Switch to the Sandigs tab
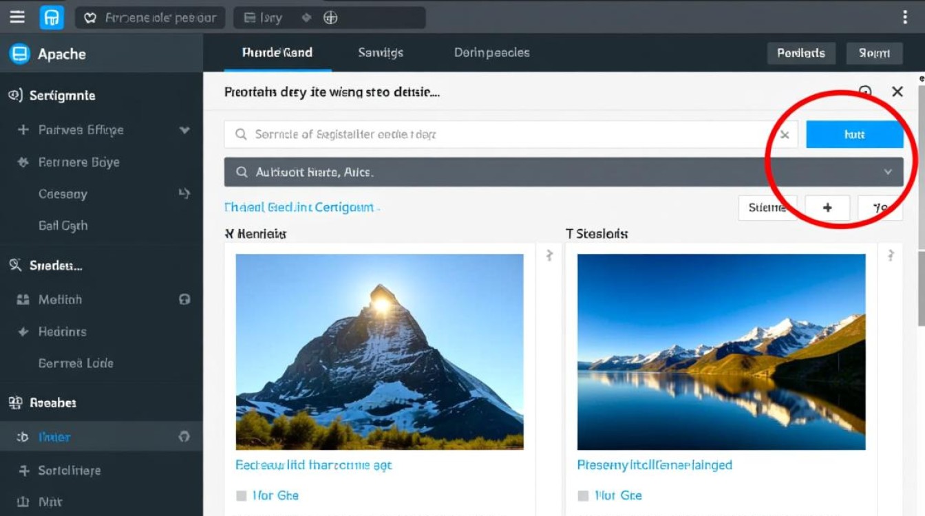This screenshot has height=516, width=925. pyautogui.click(x=381, y=53)
